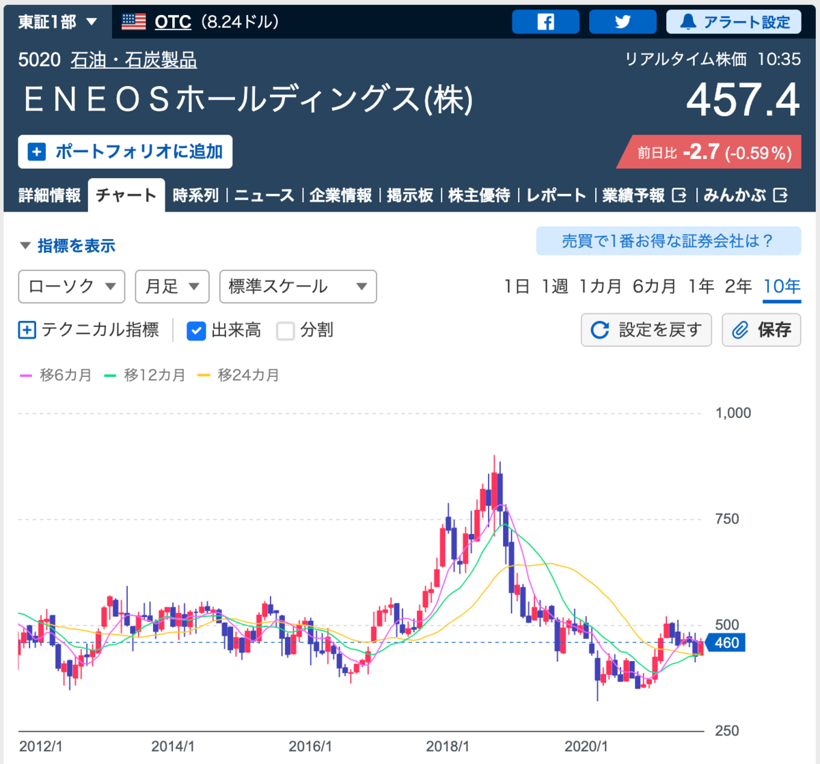This screenshot has width=820, height=764.
Task: Switch to ニュース tab
Action: click(x=264, y=195)
